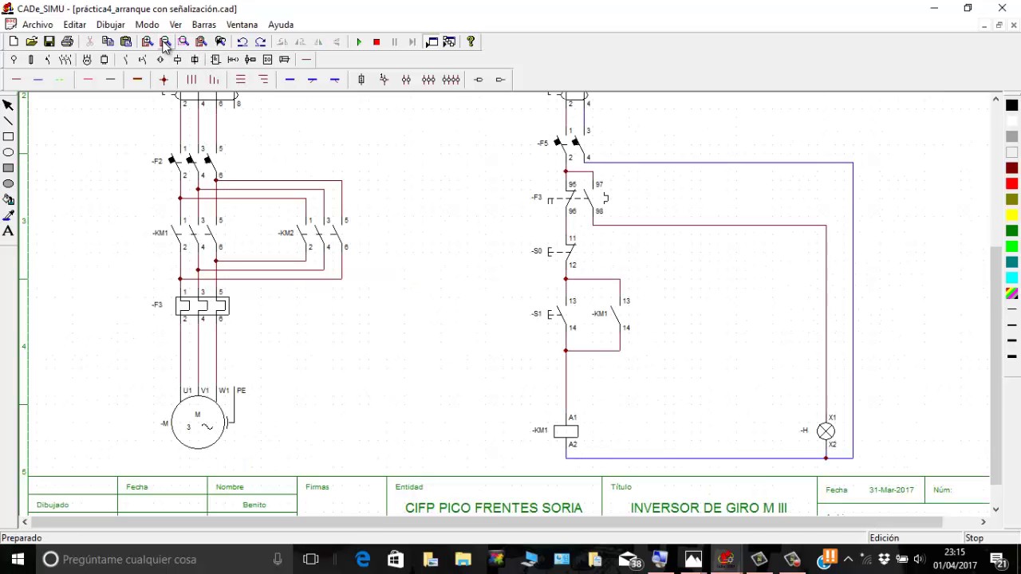
Task: Open the Editar menu
Action: point(74,25)
